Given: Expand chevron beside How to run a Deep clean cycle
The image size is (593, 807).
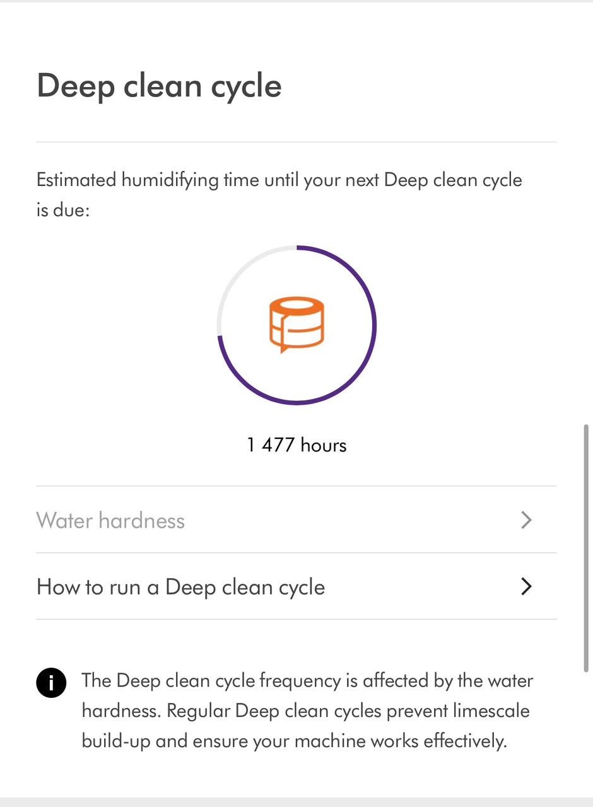Looking at the screenshot, I should (x=526, y=587).
